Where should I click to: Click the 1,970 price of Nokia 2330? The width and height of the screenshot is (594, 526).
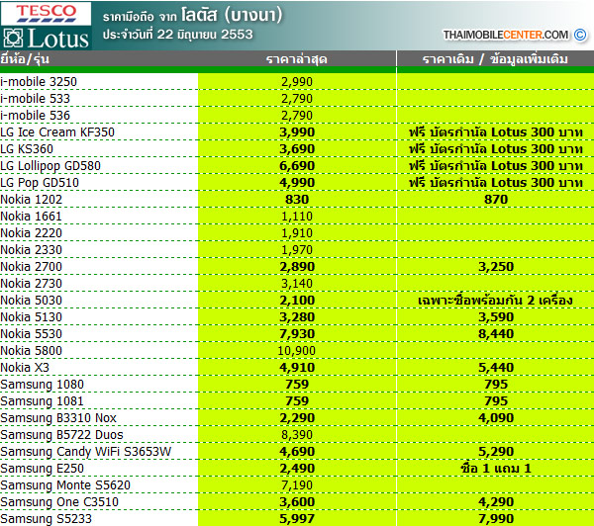[x=297, y=250]
